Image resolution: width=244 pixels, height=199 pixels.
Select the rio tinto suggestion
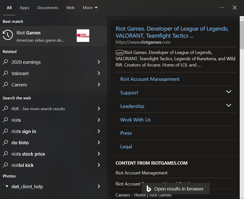53,143
